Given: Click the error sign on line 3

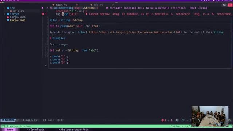Looking at the screenshot, I should point(43,14).
